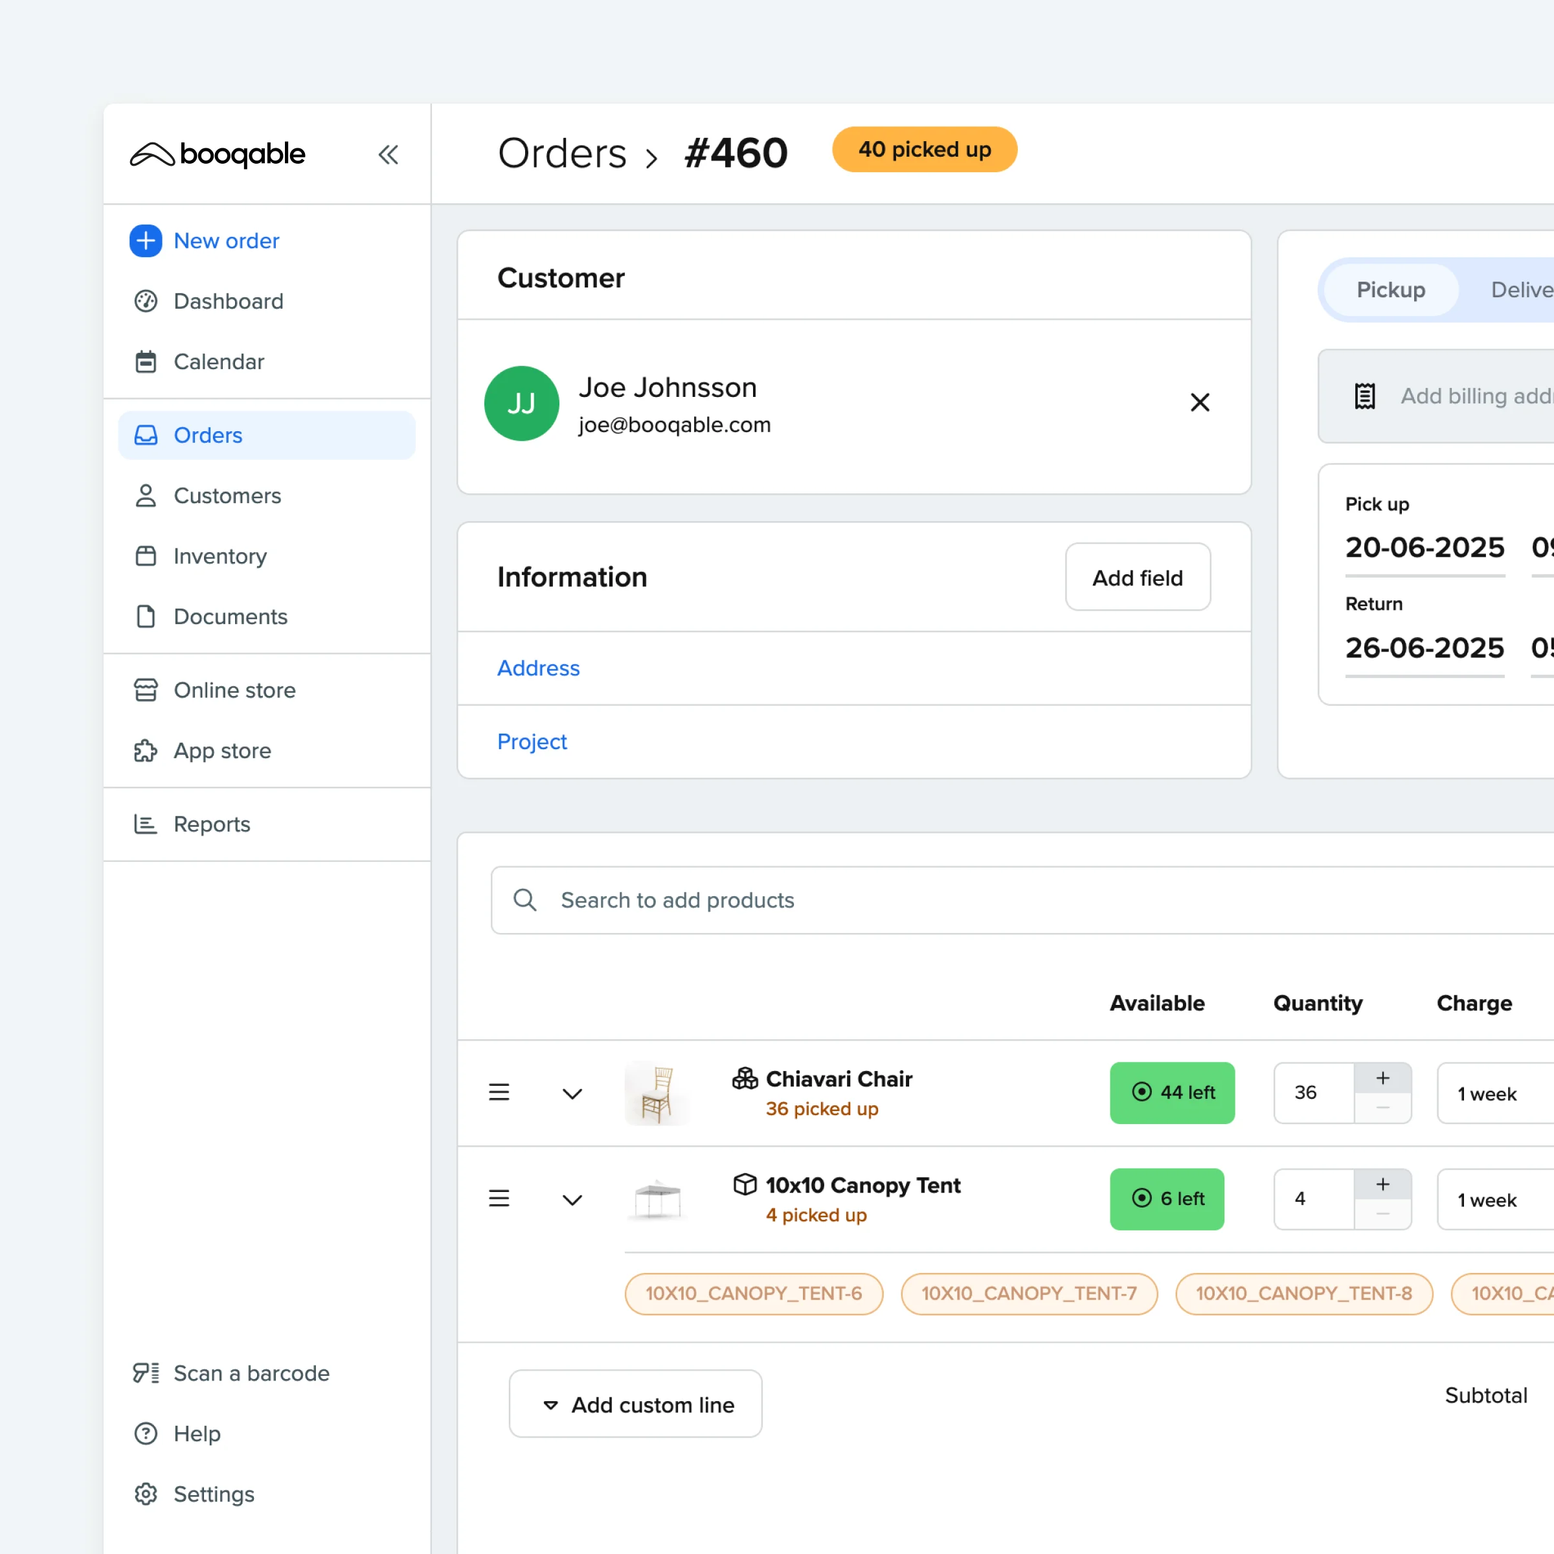Increase Chiavari Chair quantity with plus stepper
Viewport: 1554px width, 1554px height.
coord(1382,1078)
